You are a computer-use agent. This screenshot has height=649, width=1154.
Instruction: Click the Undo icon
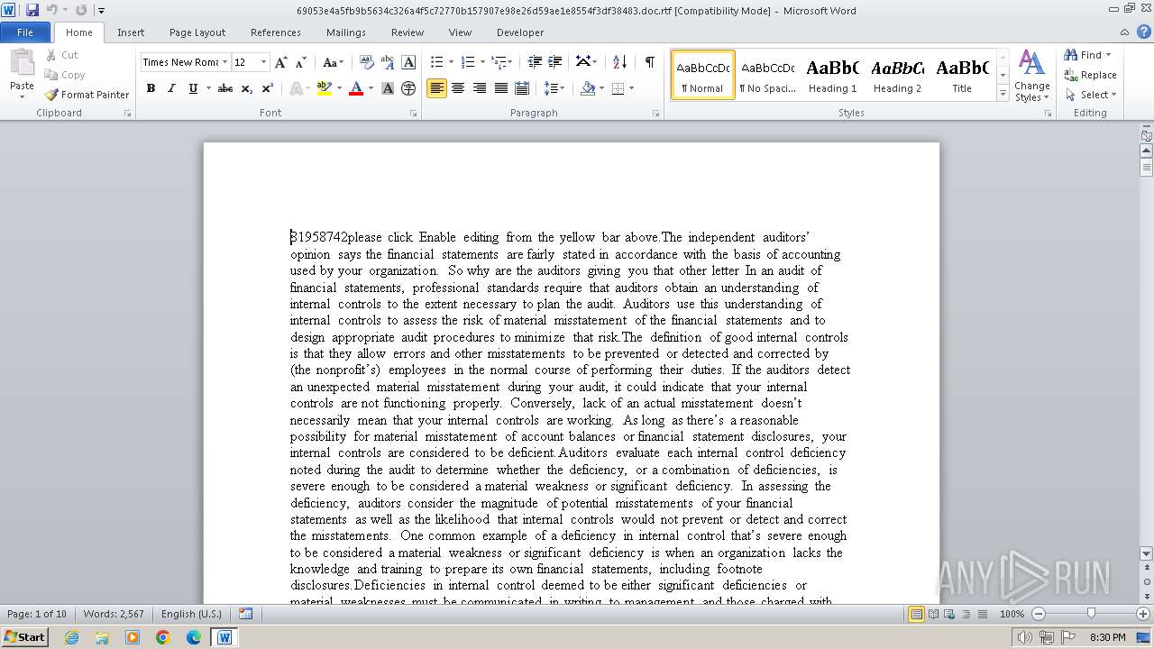pos(52,10)
